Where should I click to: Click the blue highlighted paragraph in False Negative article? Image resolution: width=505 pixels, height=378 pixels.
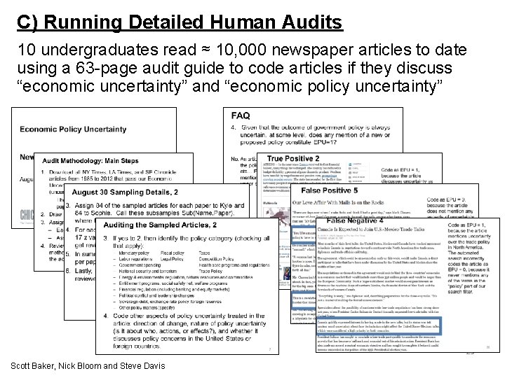379,326
